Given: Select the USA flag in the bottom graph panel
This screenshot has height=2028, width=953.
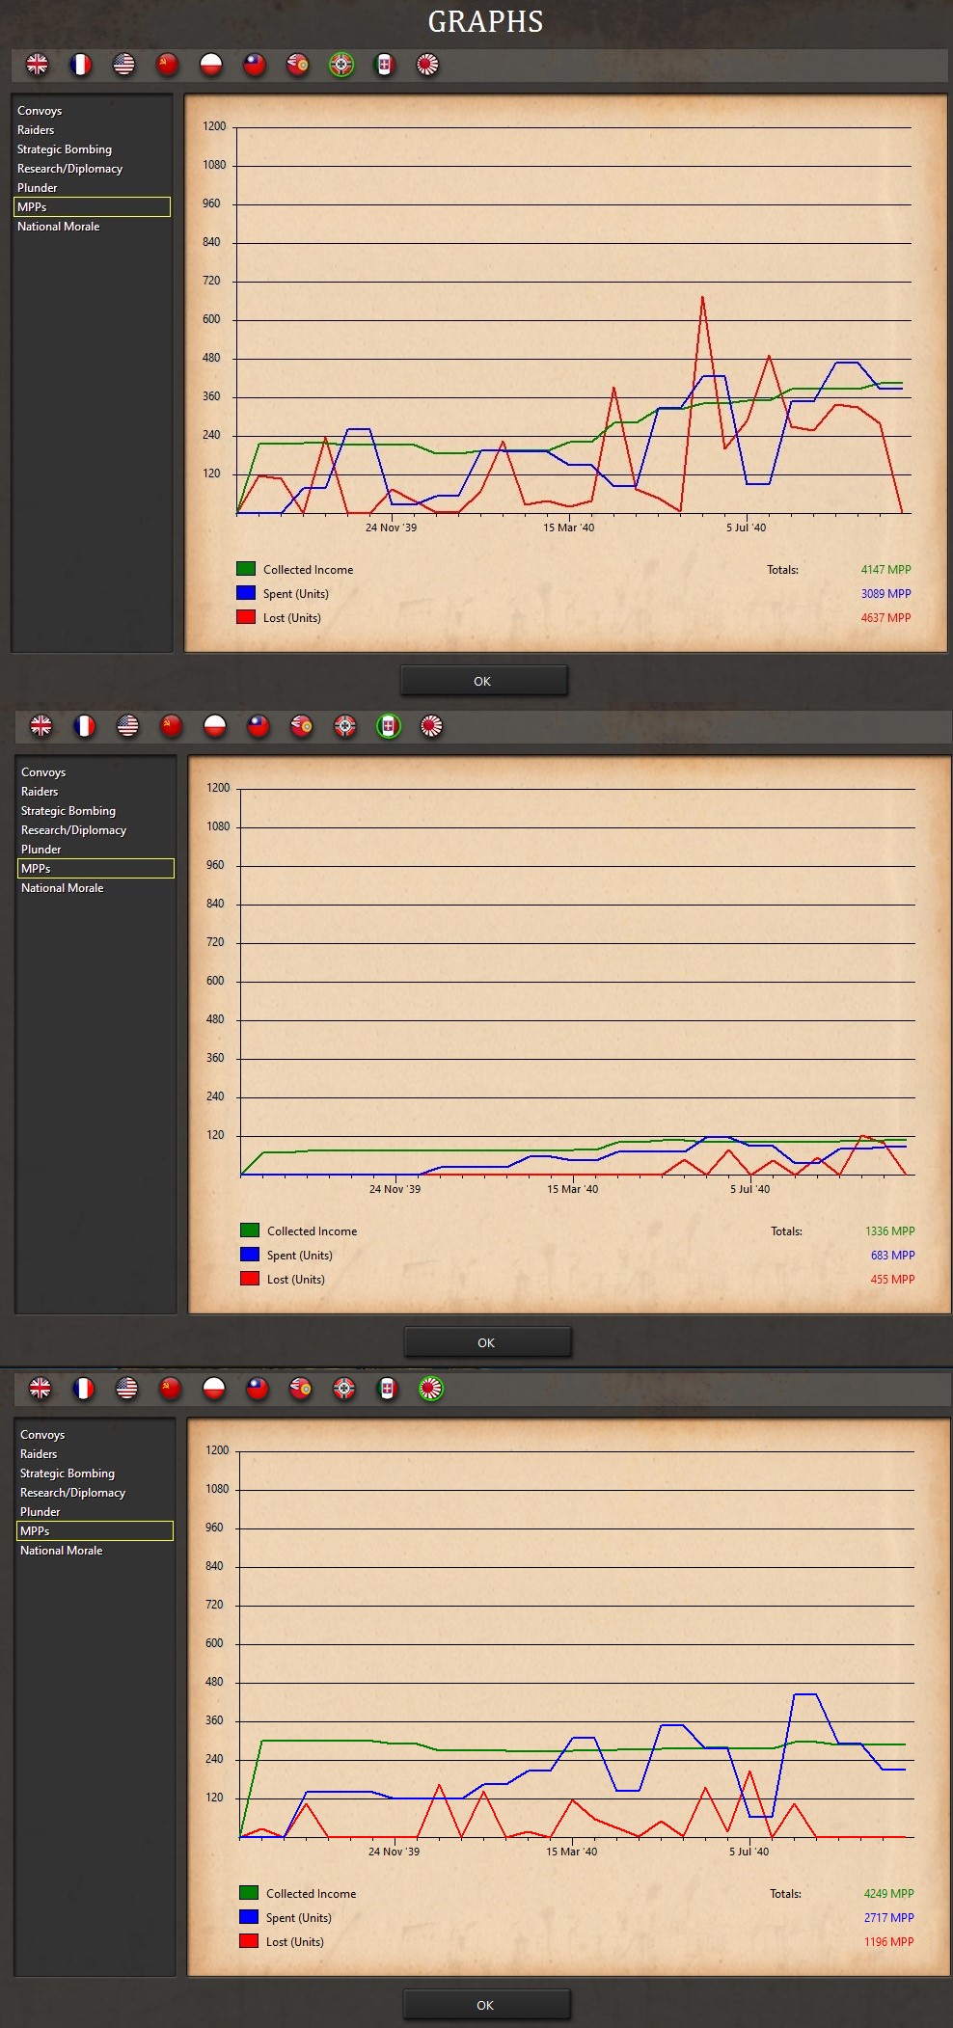Looking at the screenshot, I should click(x=126, y=1389).
